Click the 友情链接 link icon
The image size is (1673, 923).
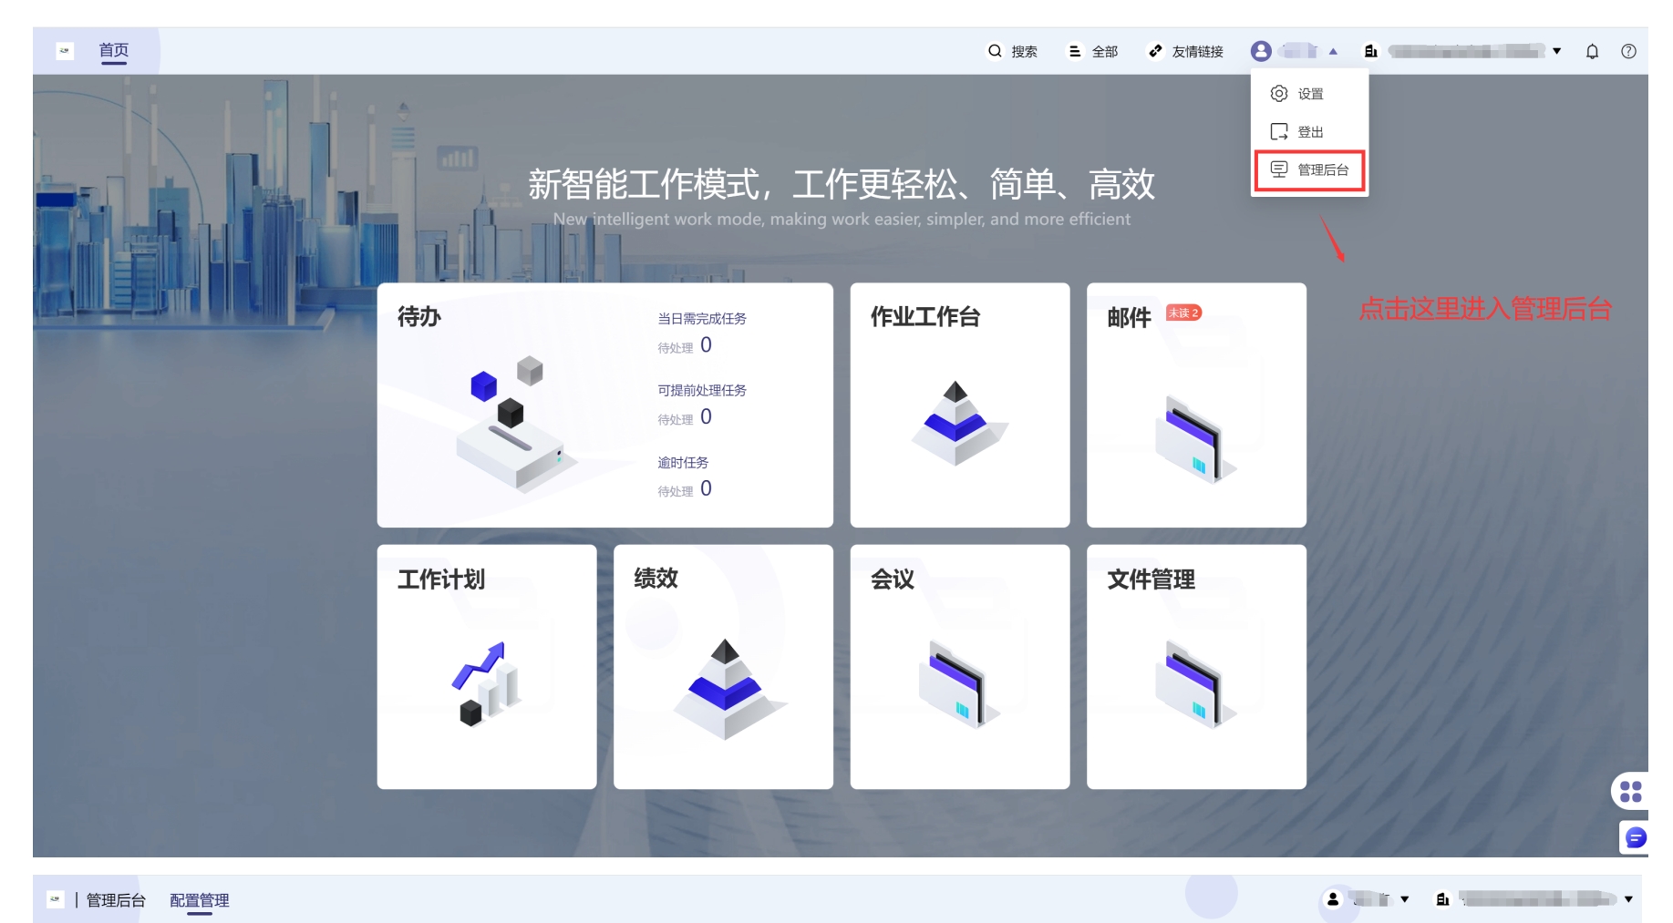click(x=1155, y=51)
